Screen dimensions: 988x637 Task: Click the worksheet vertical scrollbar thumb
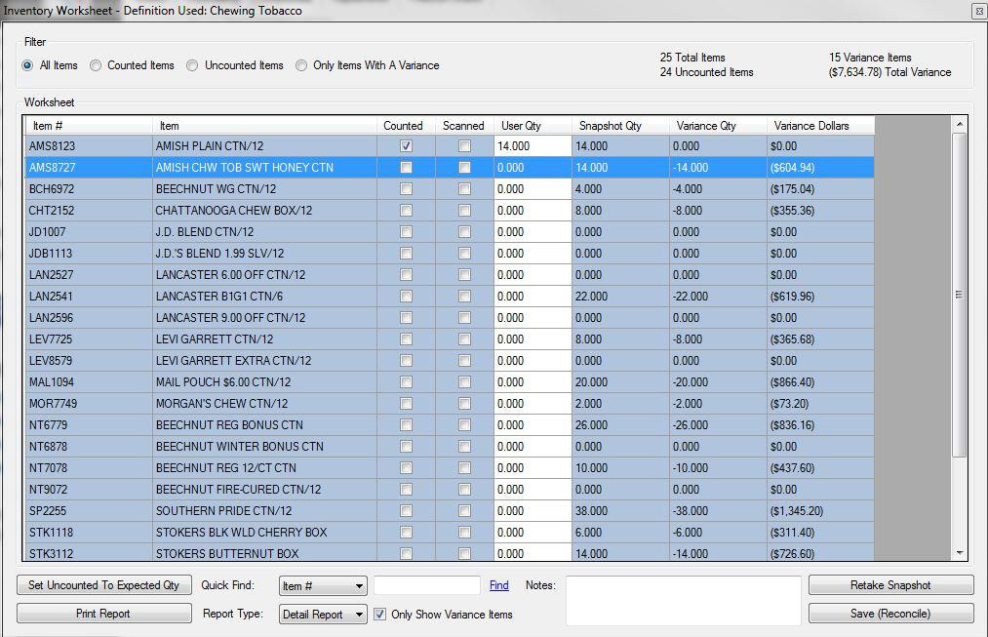(959, 295)
